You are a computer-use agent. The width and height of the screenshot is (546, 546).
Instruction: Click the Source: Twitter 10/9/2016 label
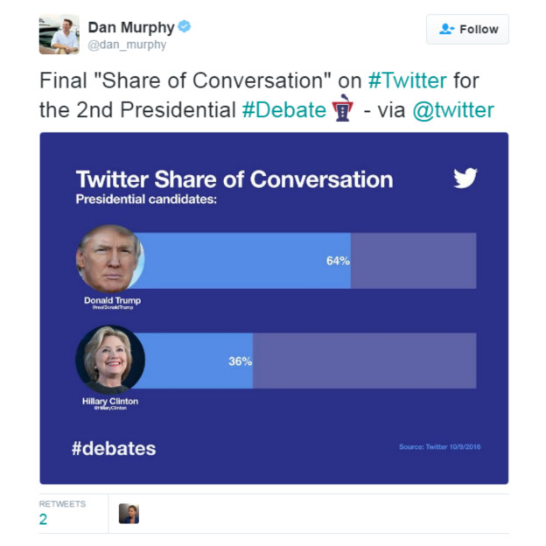[440, 447]
